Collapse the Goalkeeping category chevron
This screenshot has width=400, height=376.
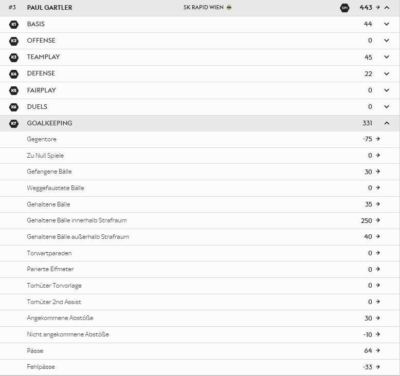387,123
